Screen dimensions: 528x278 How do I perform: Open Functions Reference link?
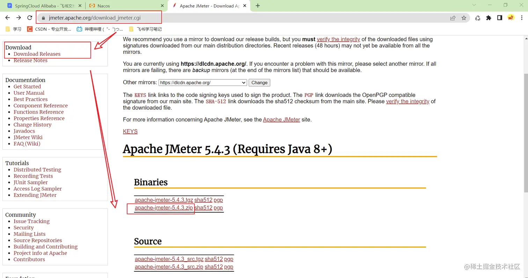(38, 112)
